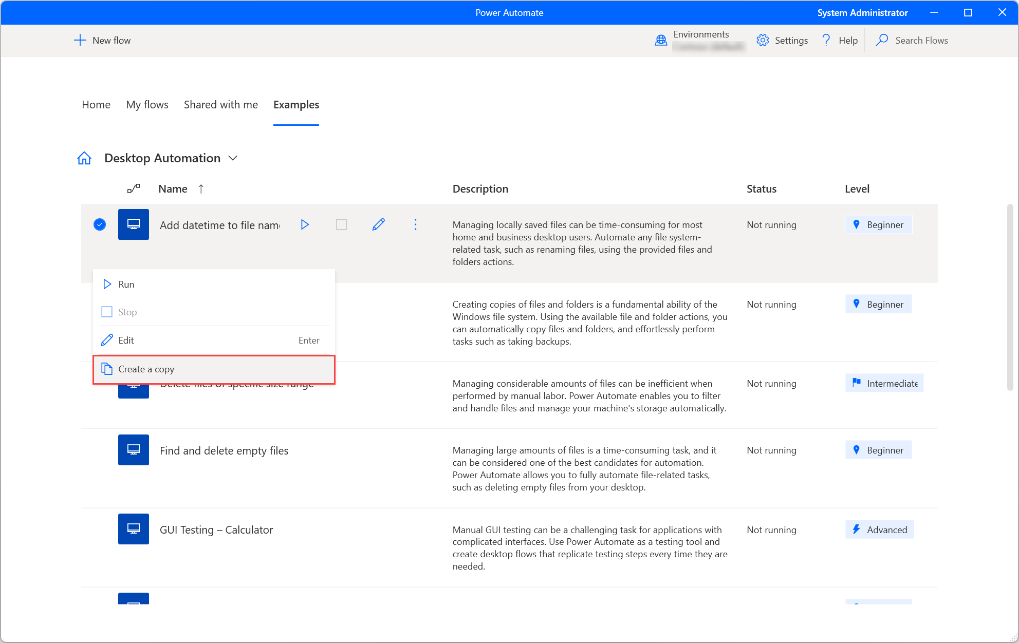
Task: Toggle the Stop checkbox in context menu
Action: pos(106,312)
